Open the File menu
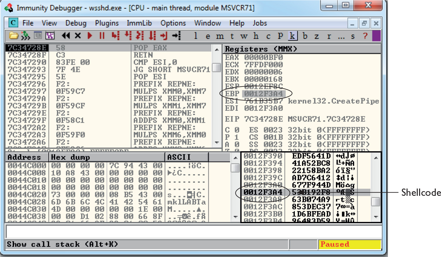The width and height of the screenshot is (441, 257). tap(28, 23)
